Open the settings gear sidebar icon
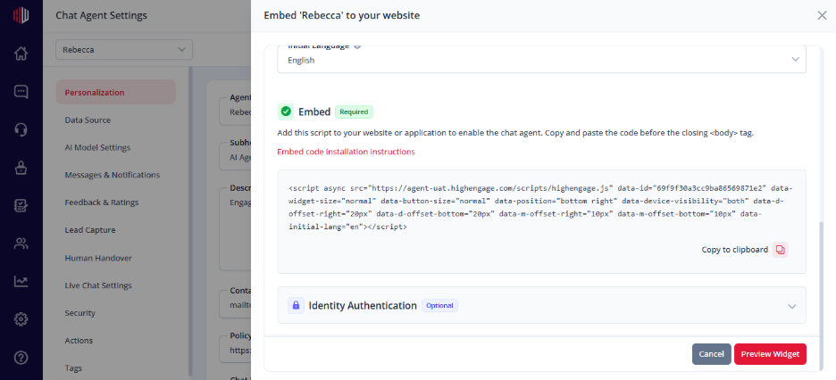This screenshot has height=380, width=836. [21, 319]
